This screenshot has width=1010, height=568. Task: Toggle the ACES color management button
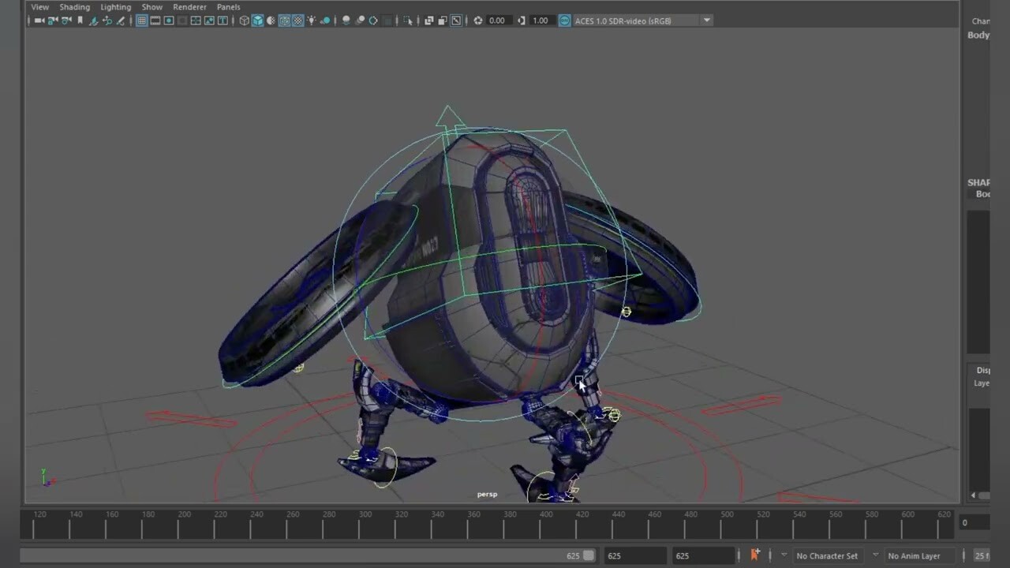point(566,21)
